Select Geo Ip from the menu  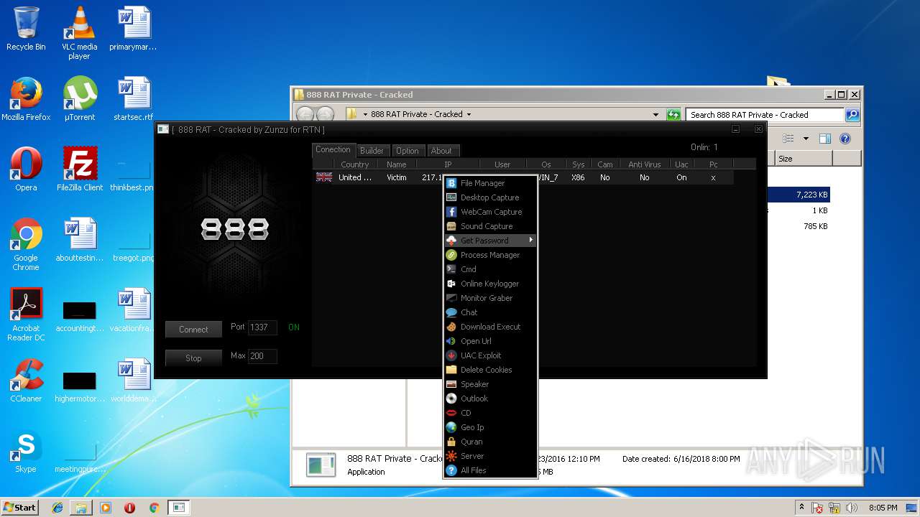pyautogui.click(x=490, y=427)
